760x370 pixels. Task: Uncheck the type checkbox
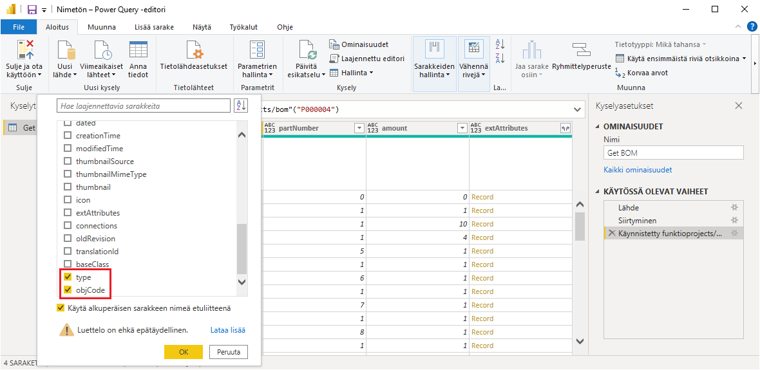[68, 277]
